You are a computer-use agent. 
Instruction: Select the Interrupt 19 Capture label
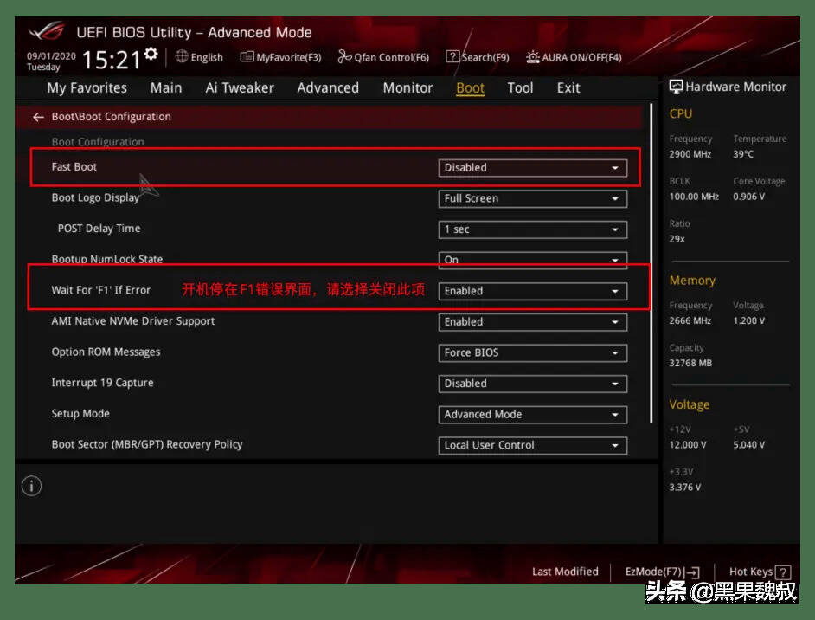point(102,382)
